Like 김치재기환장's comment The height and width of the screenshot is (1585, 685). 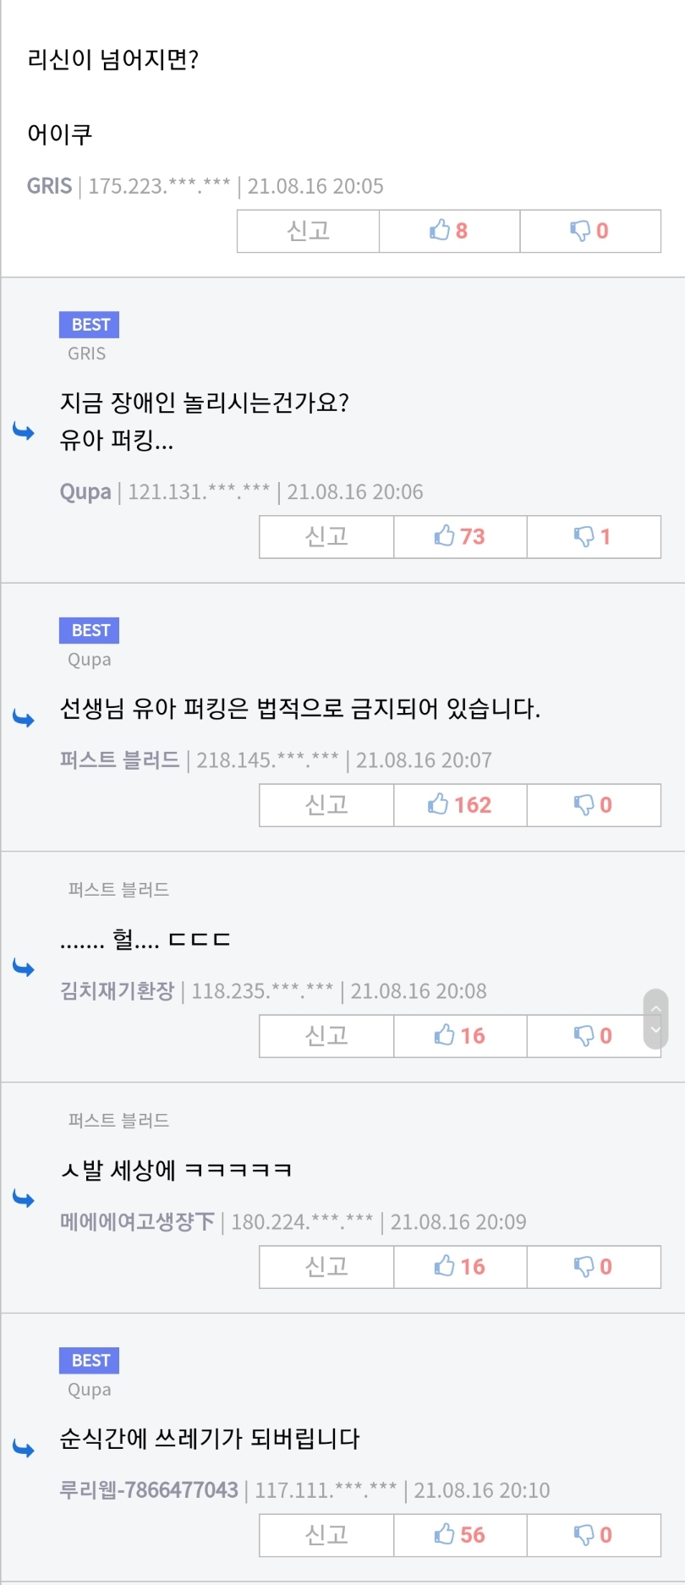[x=460, y=1035]
